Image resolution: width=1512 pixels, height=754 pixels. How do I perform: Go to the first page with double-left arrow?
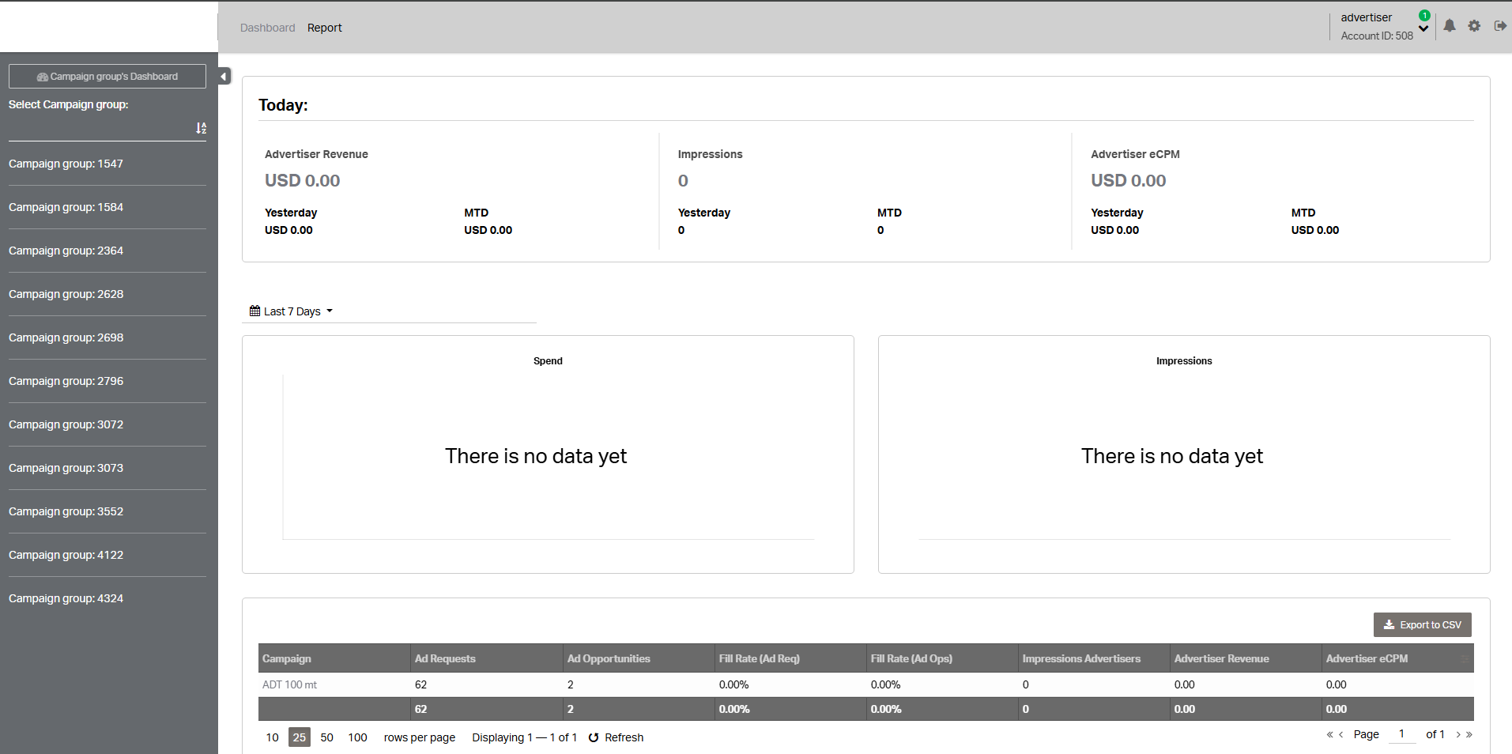(x=1329, y=734)
